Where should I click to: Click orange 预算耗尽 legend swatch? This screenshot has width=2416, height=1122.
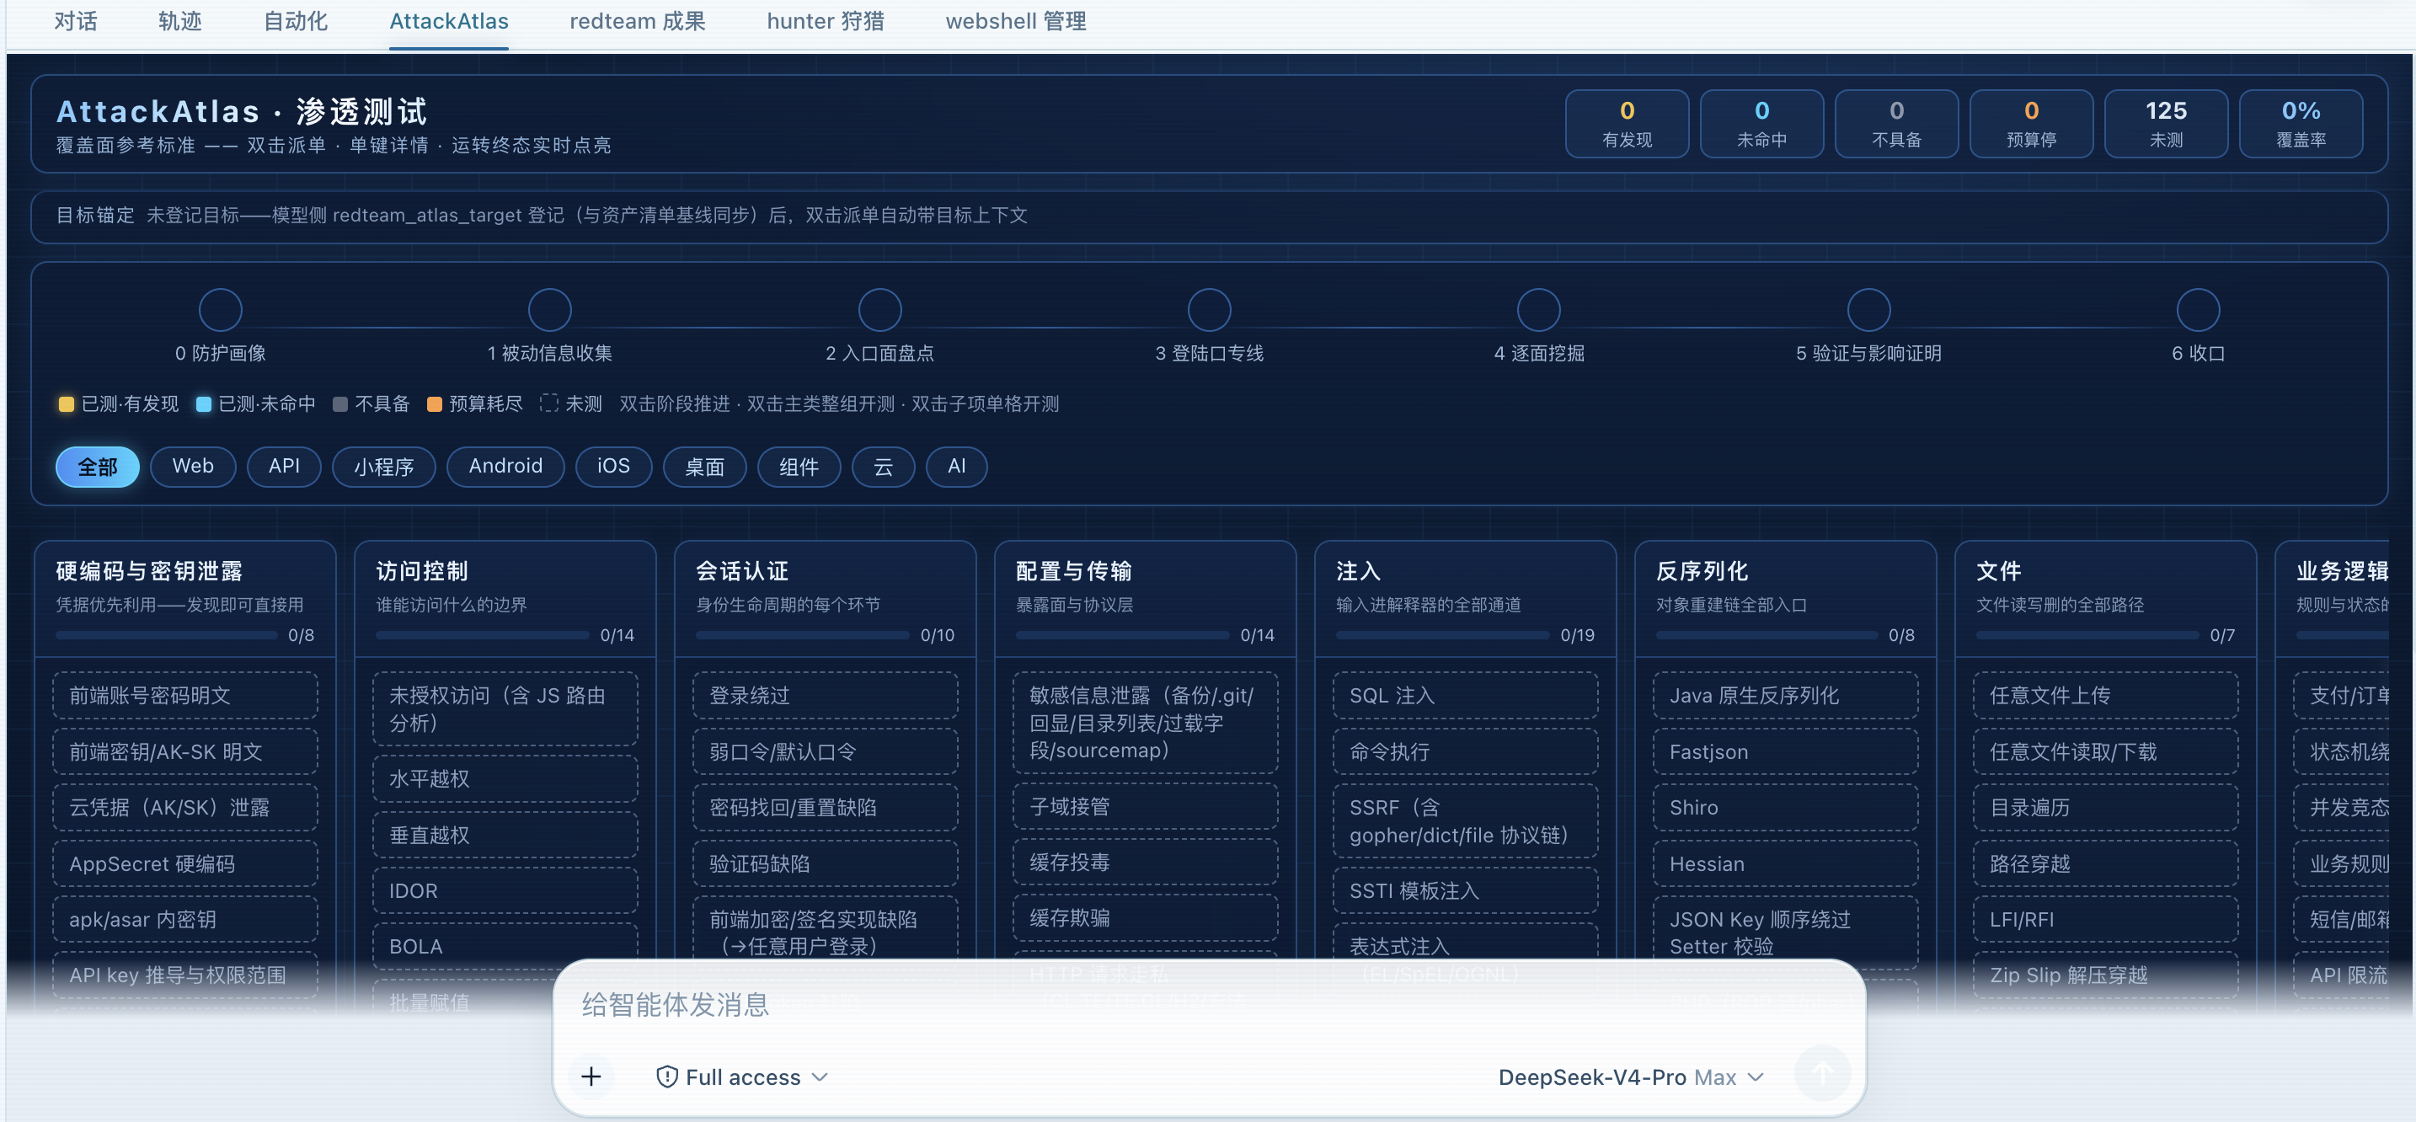(x=434, y=404)
